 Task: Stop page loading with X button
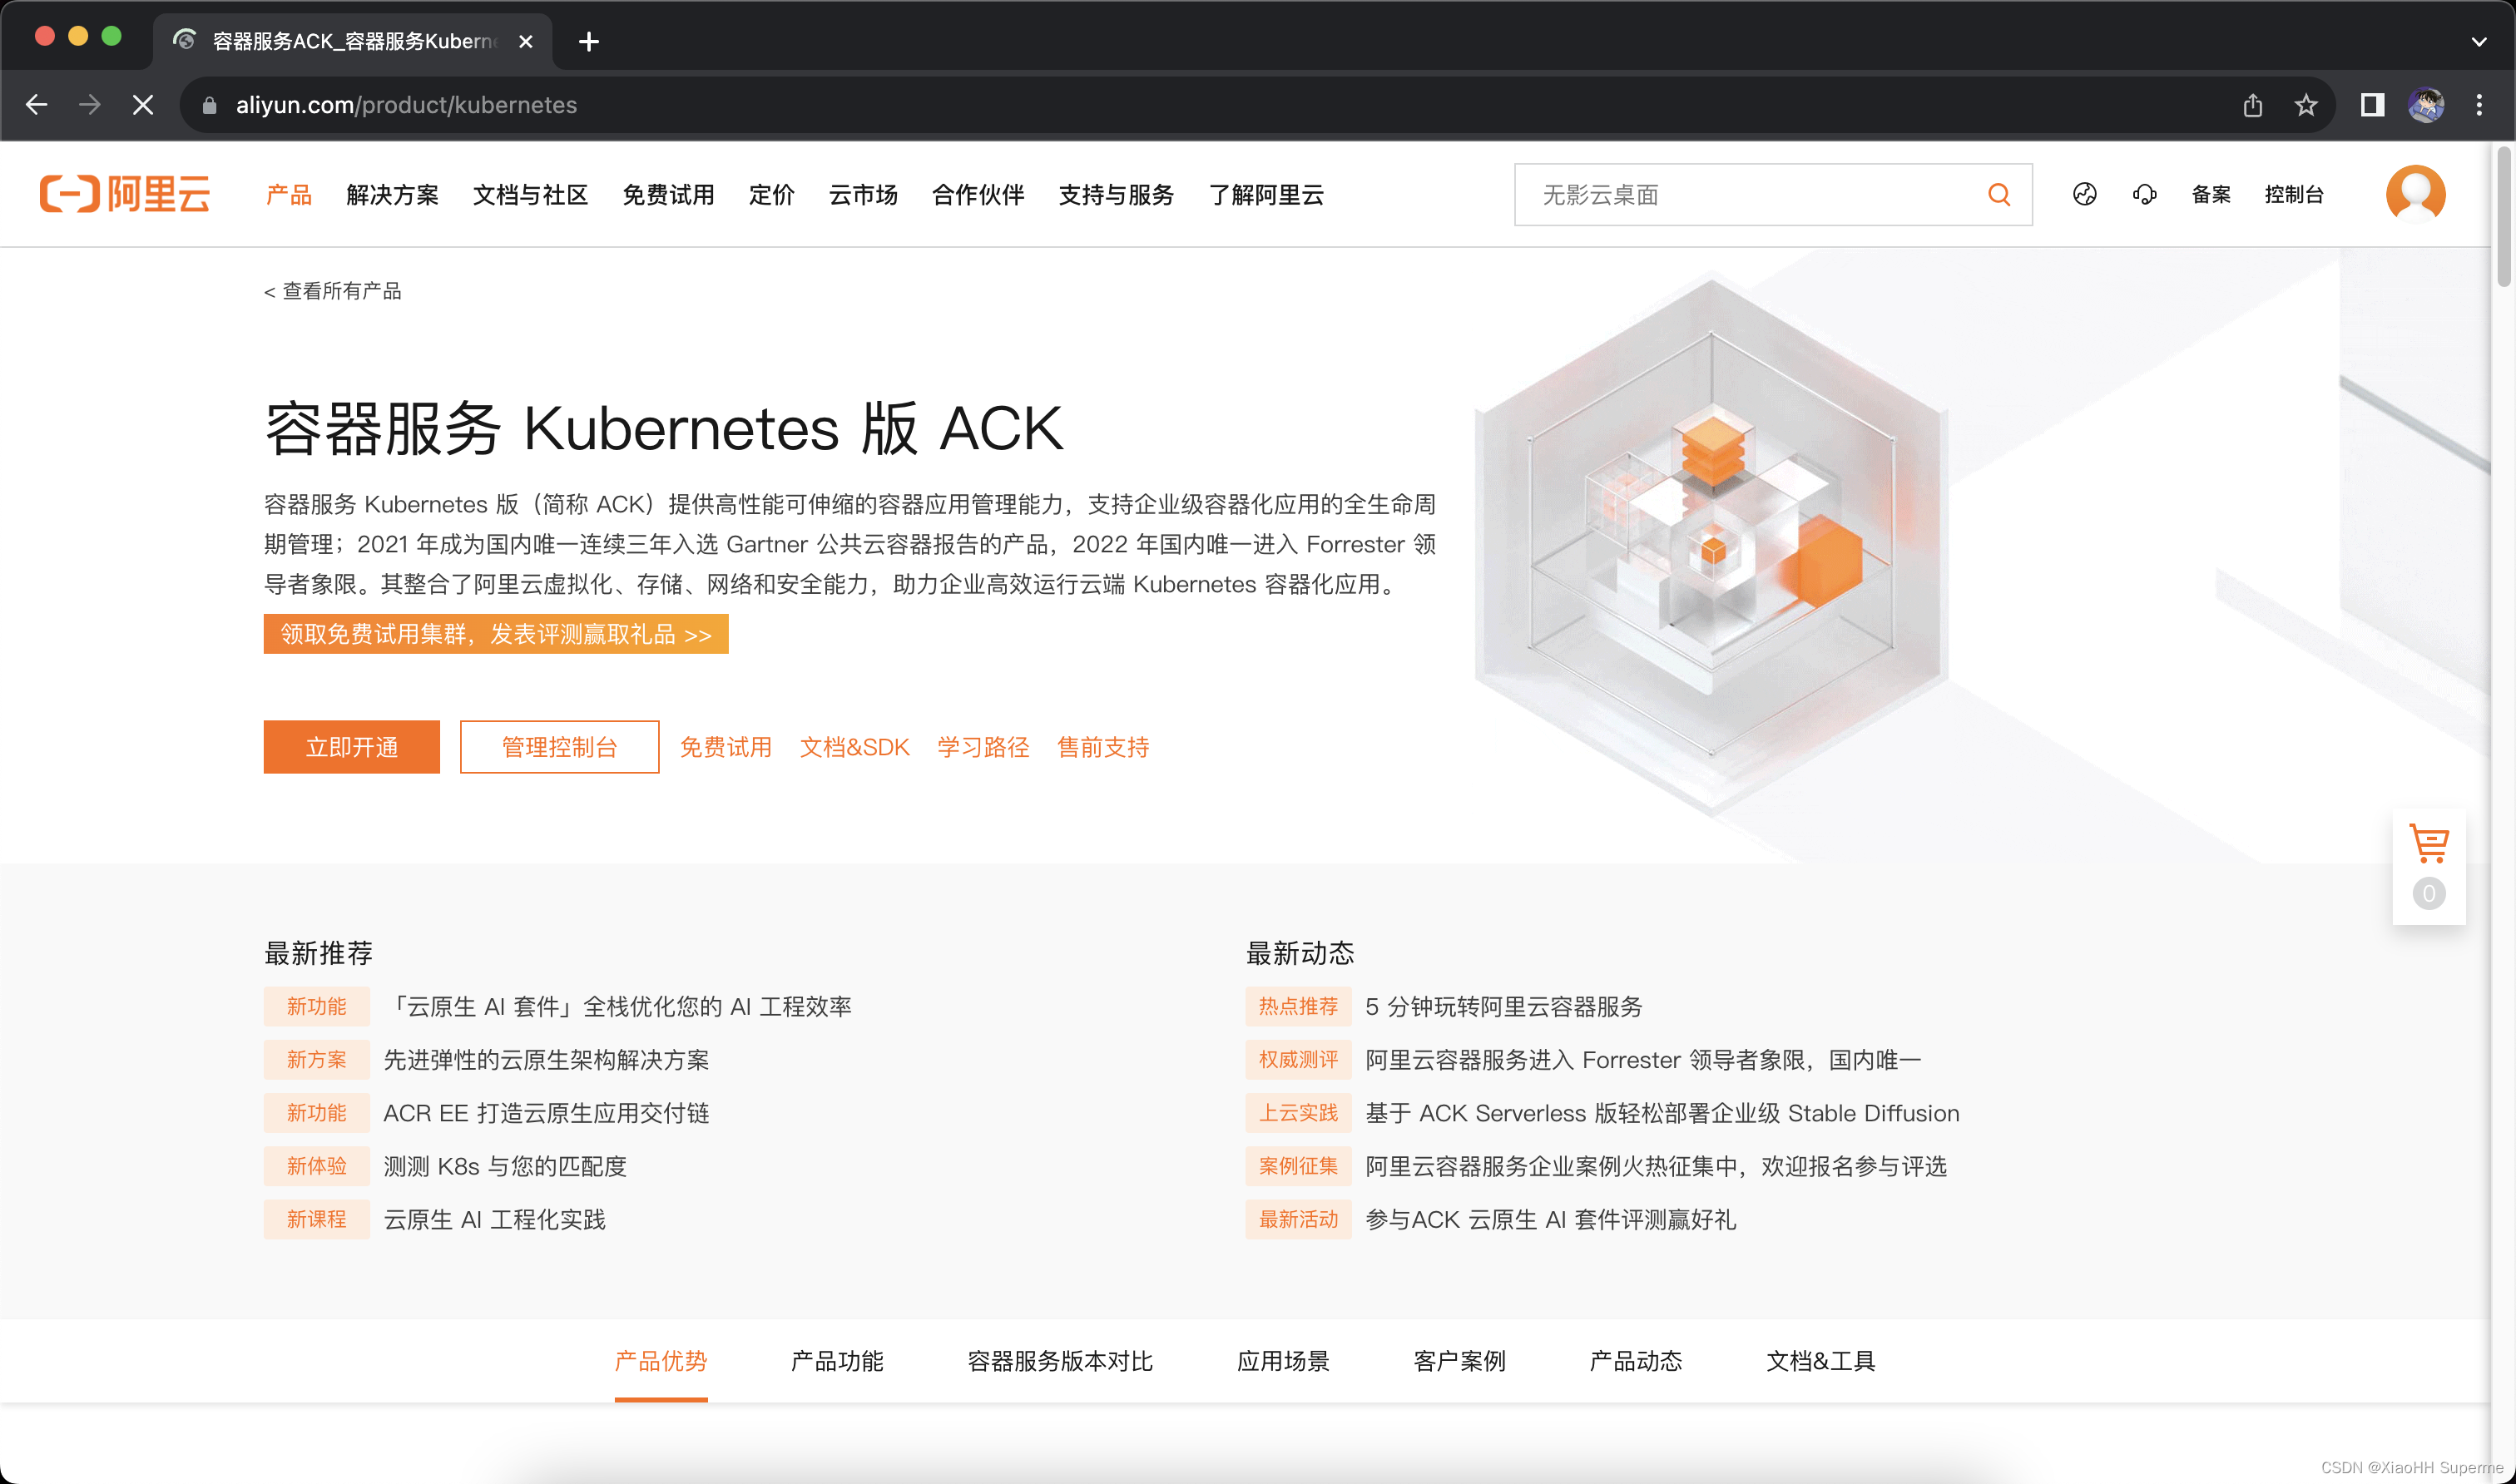143,105
